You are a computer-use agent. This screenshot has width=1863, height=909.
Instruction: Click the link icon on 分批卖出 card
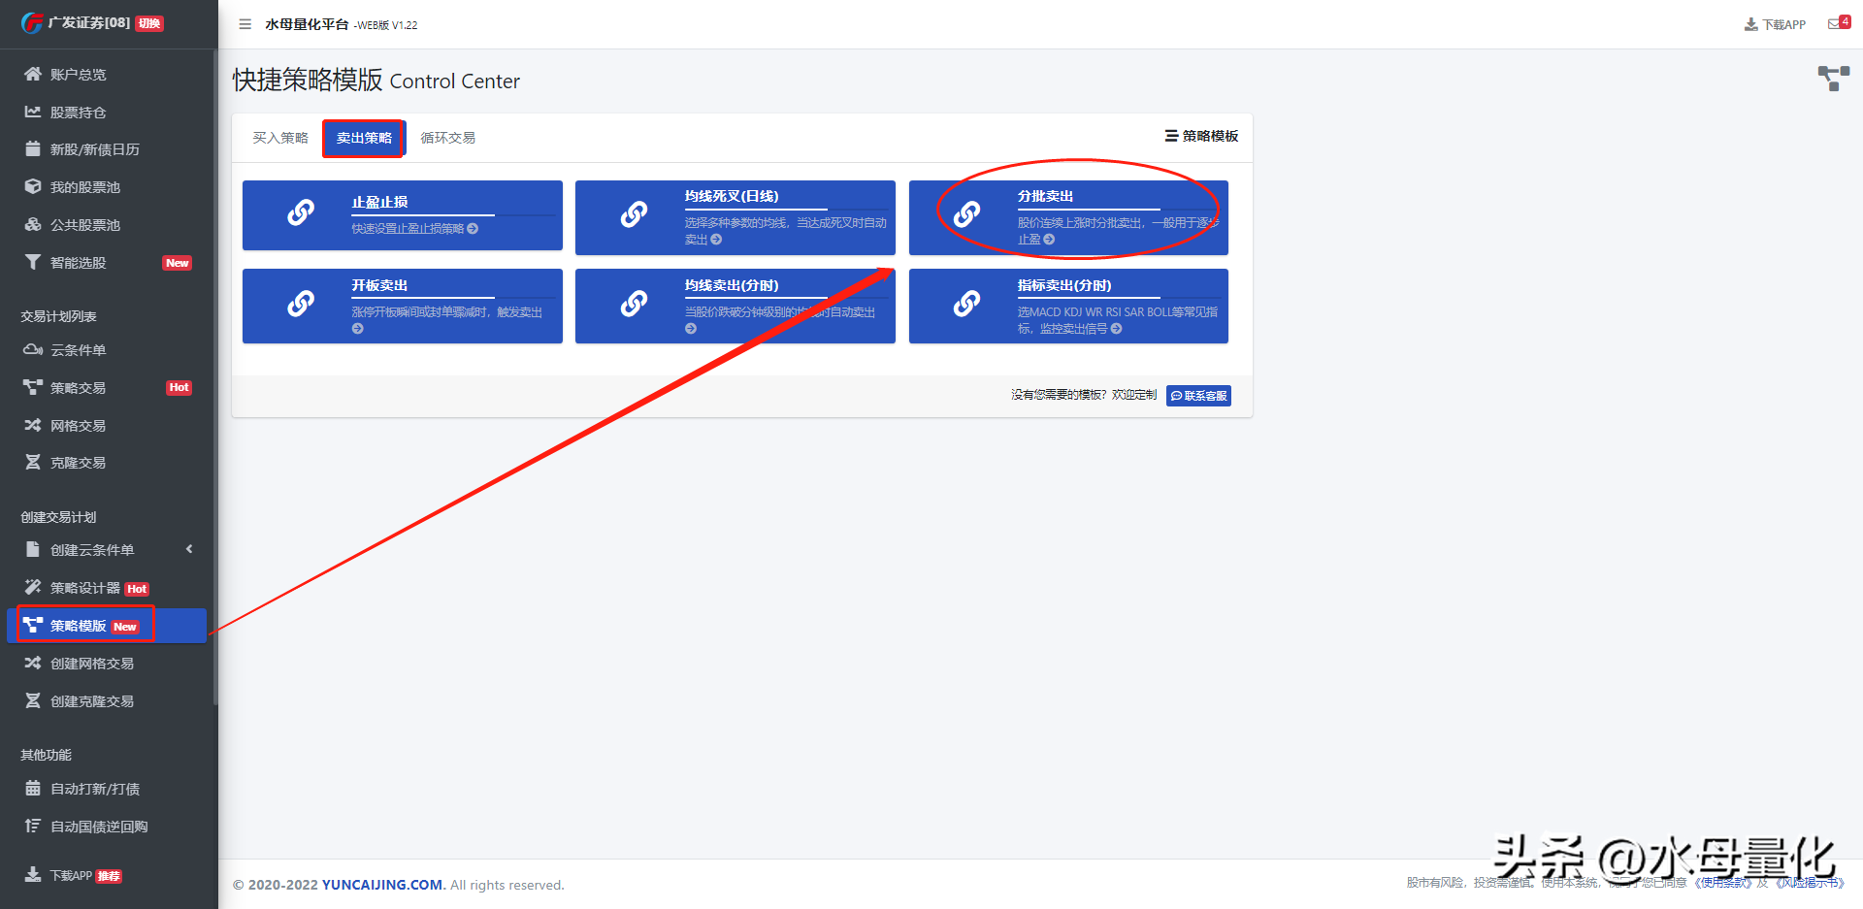(966, 213)
